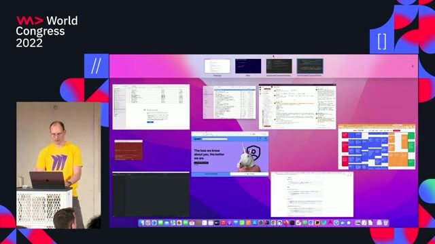Select the small dark red terminal window

tap(128, 150)
